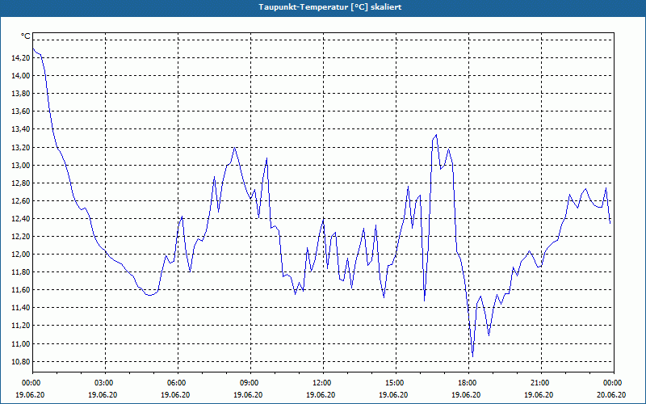Select the 21:00 time axis label
The width and height of the screenshot is (646, 404).
click(x=541, y=383)
